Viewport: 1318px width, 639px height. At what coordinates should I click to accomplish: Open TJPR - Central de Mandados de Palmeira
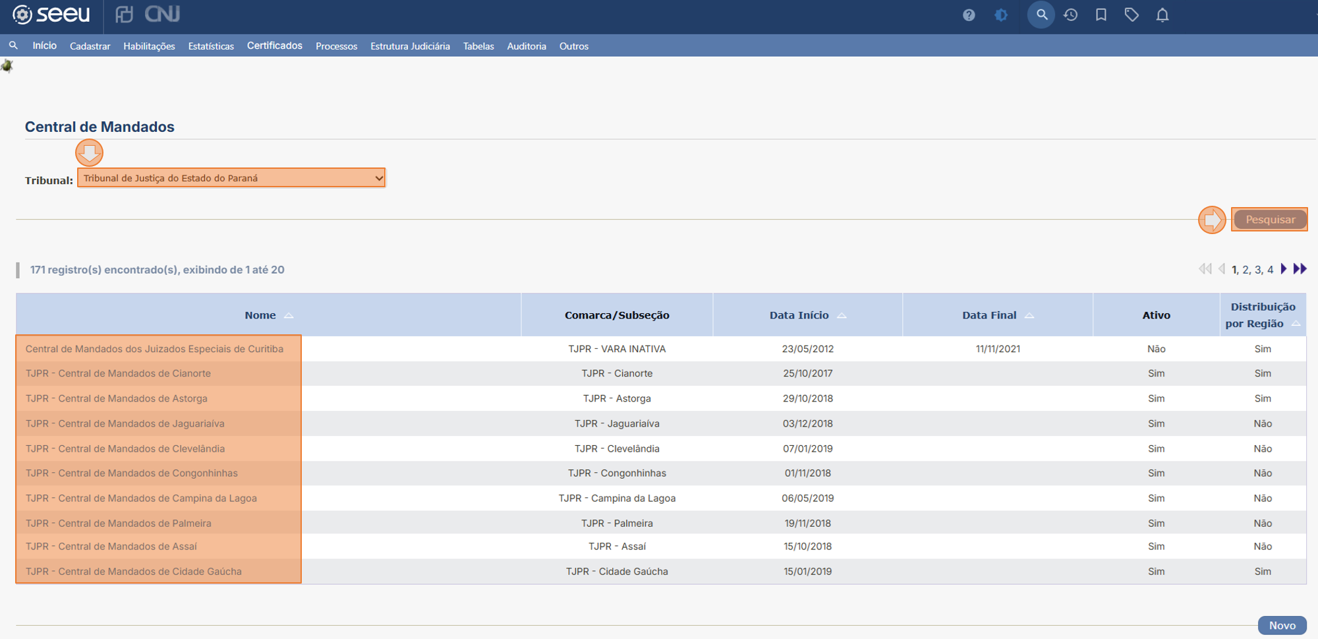point(118,523)
